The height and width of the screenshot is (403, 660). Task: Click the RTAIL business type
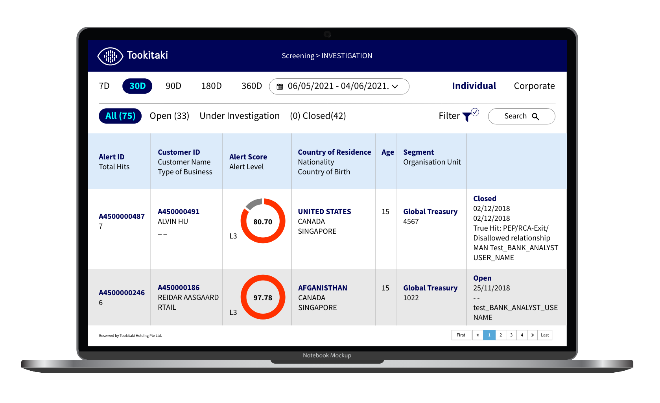(x=167, y=307)
